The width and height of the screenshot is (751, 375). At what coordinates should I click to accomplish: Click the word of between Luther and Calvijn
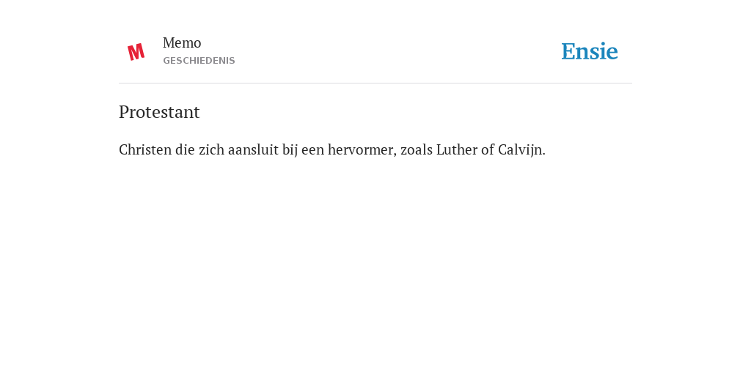coord(488,149)
